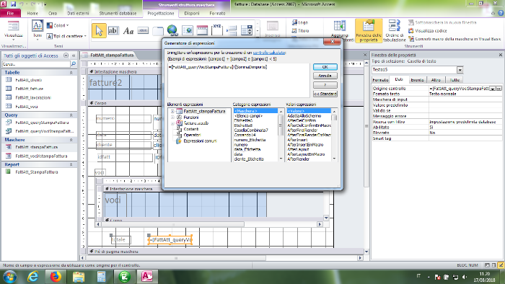Insert a hyperlink globe control
The width and height of the screenshot is (505, 284).
click(x=172, y=31)
